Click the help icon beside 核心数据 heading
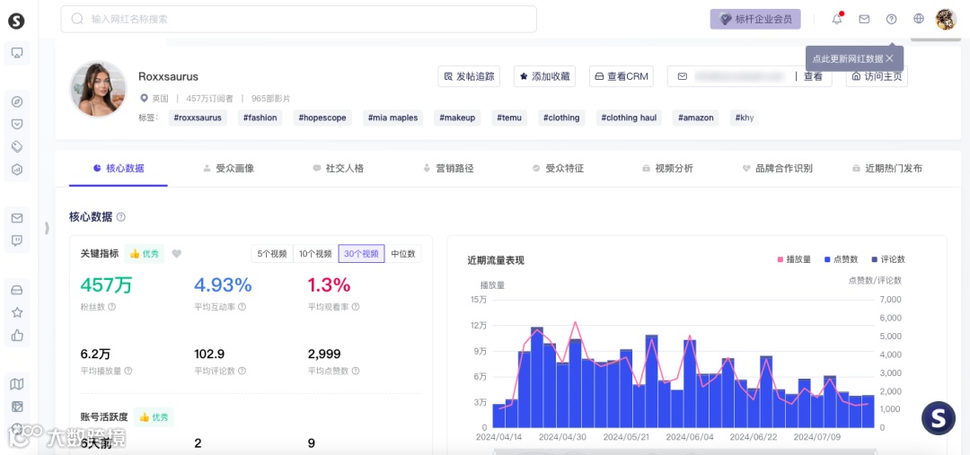The height and width of the screenshot is (455, 970). pyautogui.click(x=121, y=217)
